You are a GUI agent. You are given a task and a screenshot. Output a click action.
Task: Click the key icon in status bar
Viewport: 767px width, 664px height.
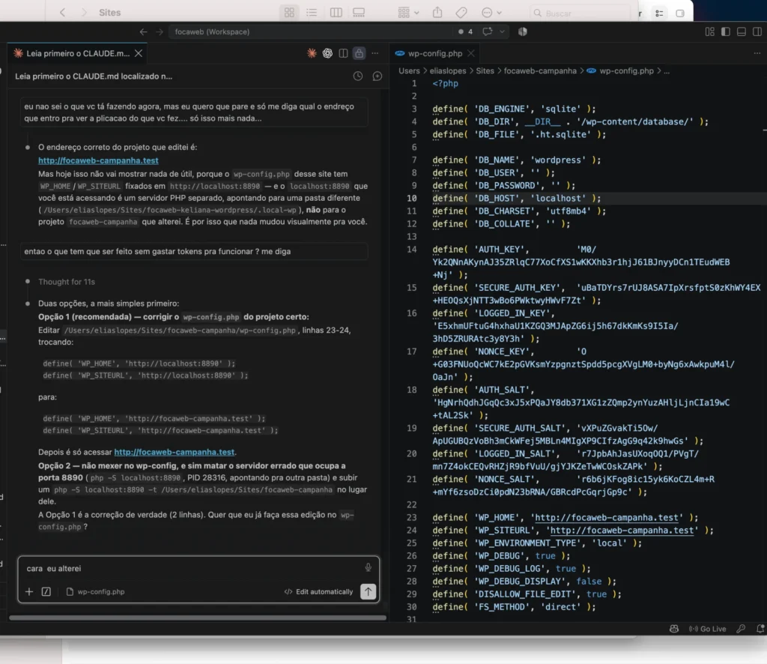[x=741, y=629]
